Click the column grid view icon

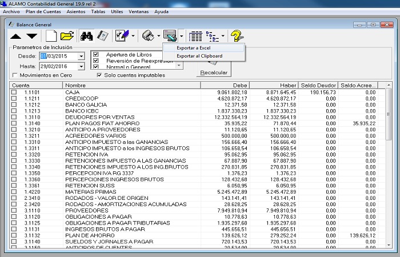click(x=195, y=36)
